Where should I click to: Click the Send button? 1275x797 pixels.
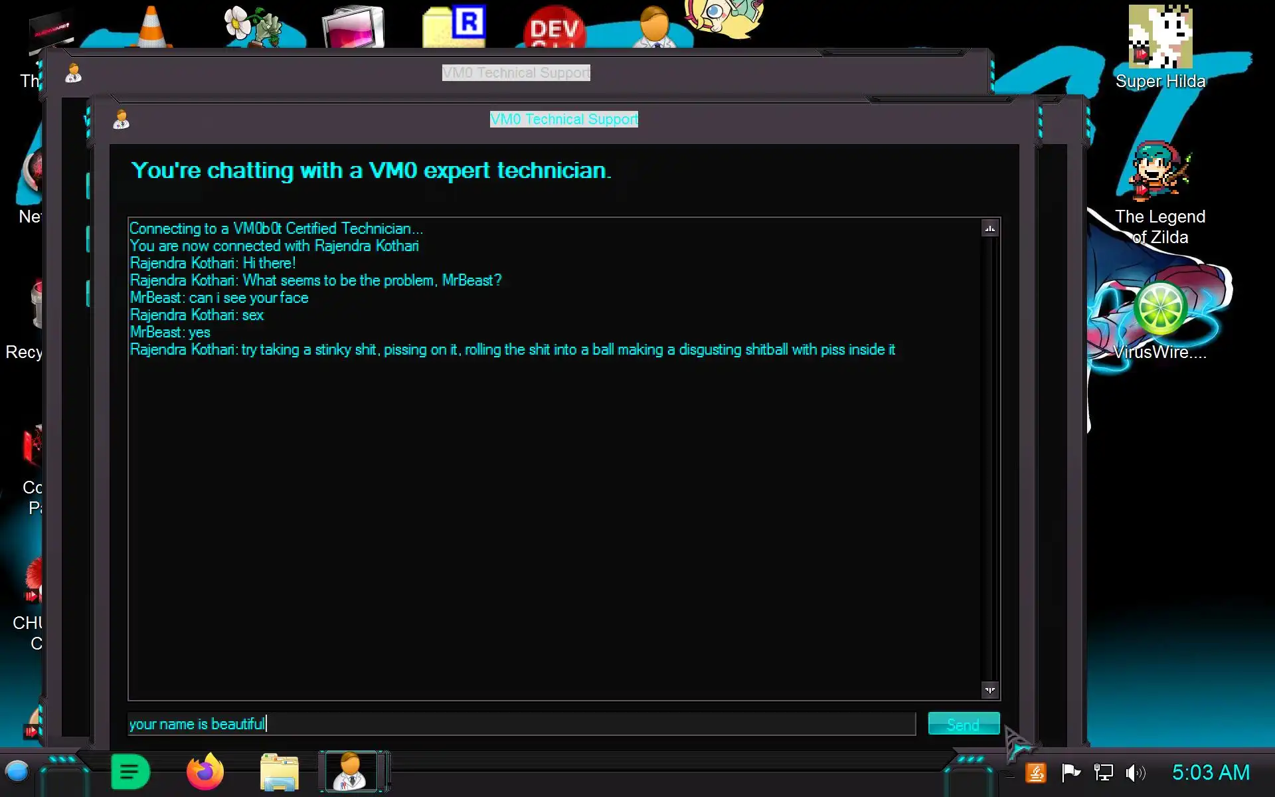click(x=963, y=724)
